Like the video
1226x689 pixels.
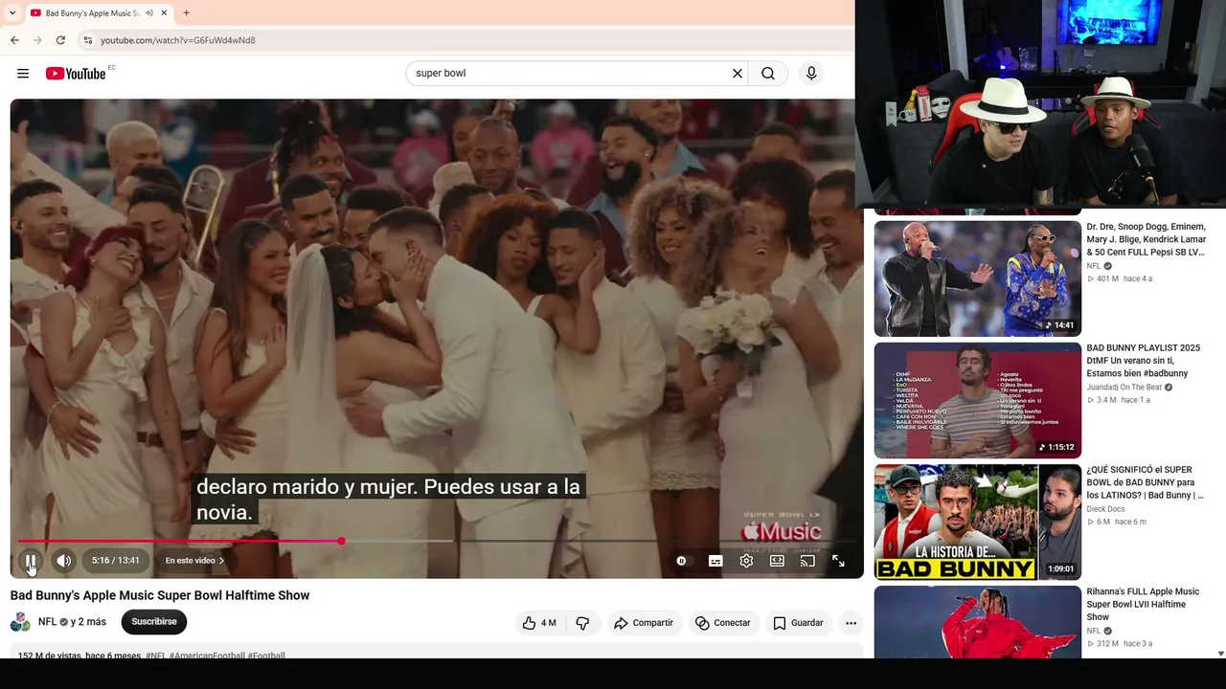539,623
